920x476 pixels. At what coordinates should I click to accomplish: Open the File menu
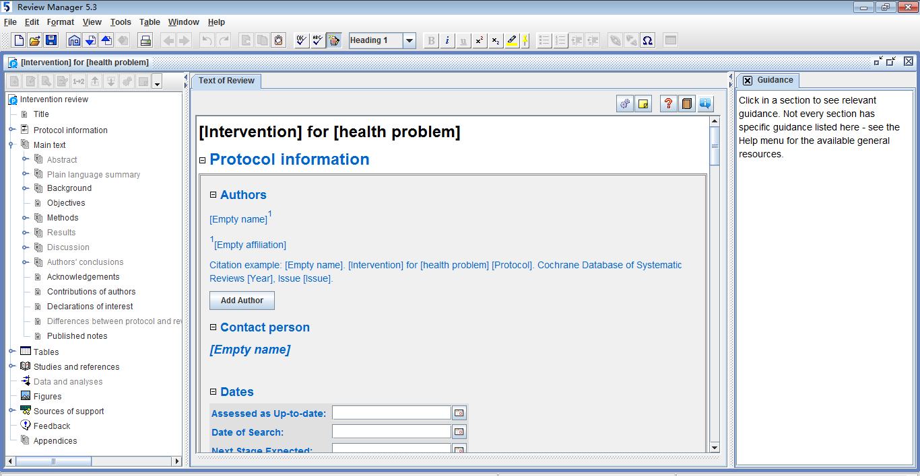click(10, 22)
